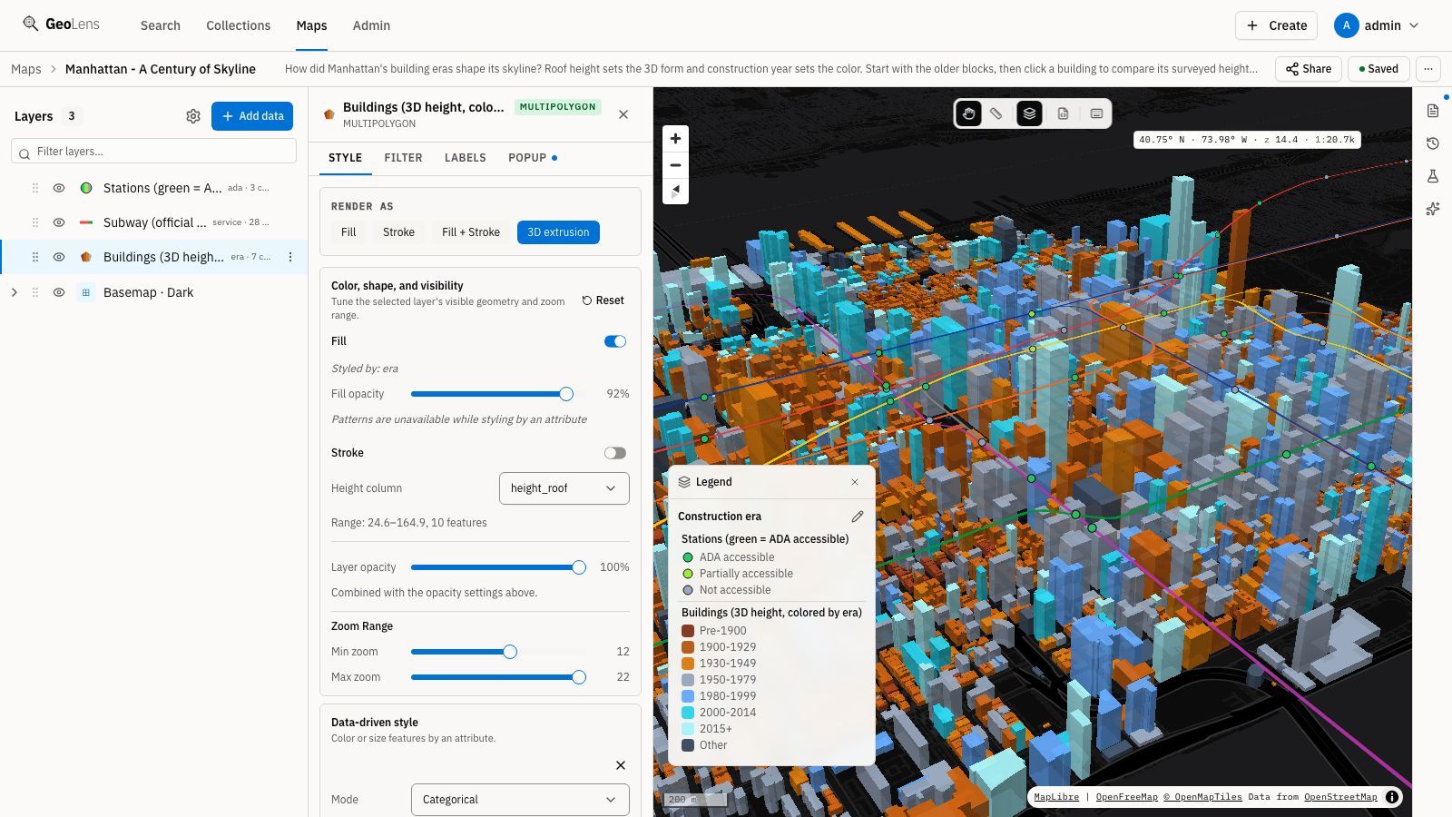The image size is (1452, 817).
Task: Open the MapLibre attribution link
Action: (x=1056, y=797)
